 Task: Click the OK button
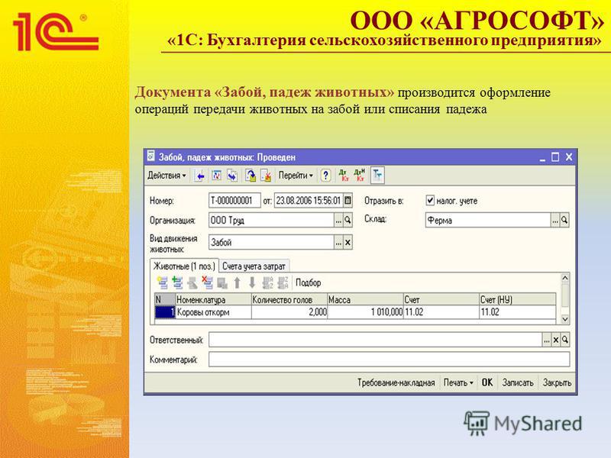487,382
